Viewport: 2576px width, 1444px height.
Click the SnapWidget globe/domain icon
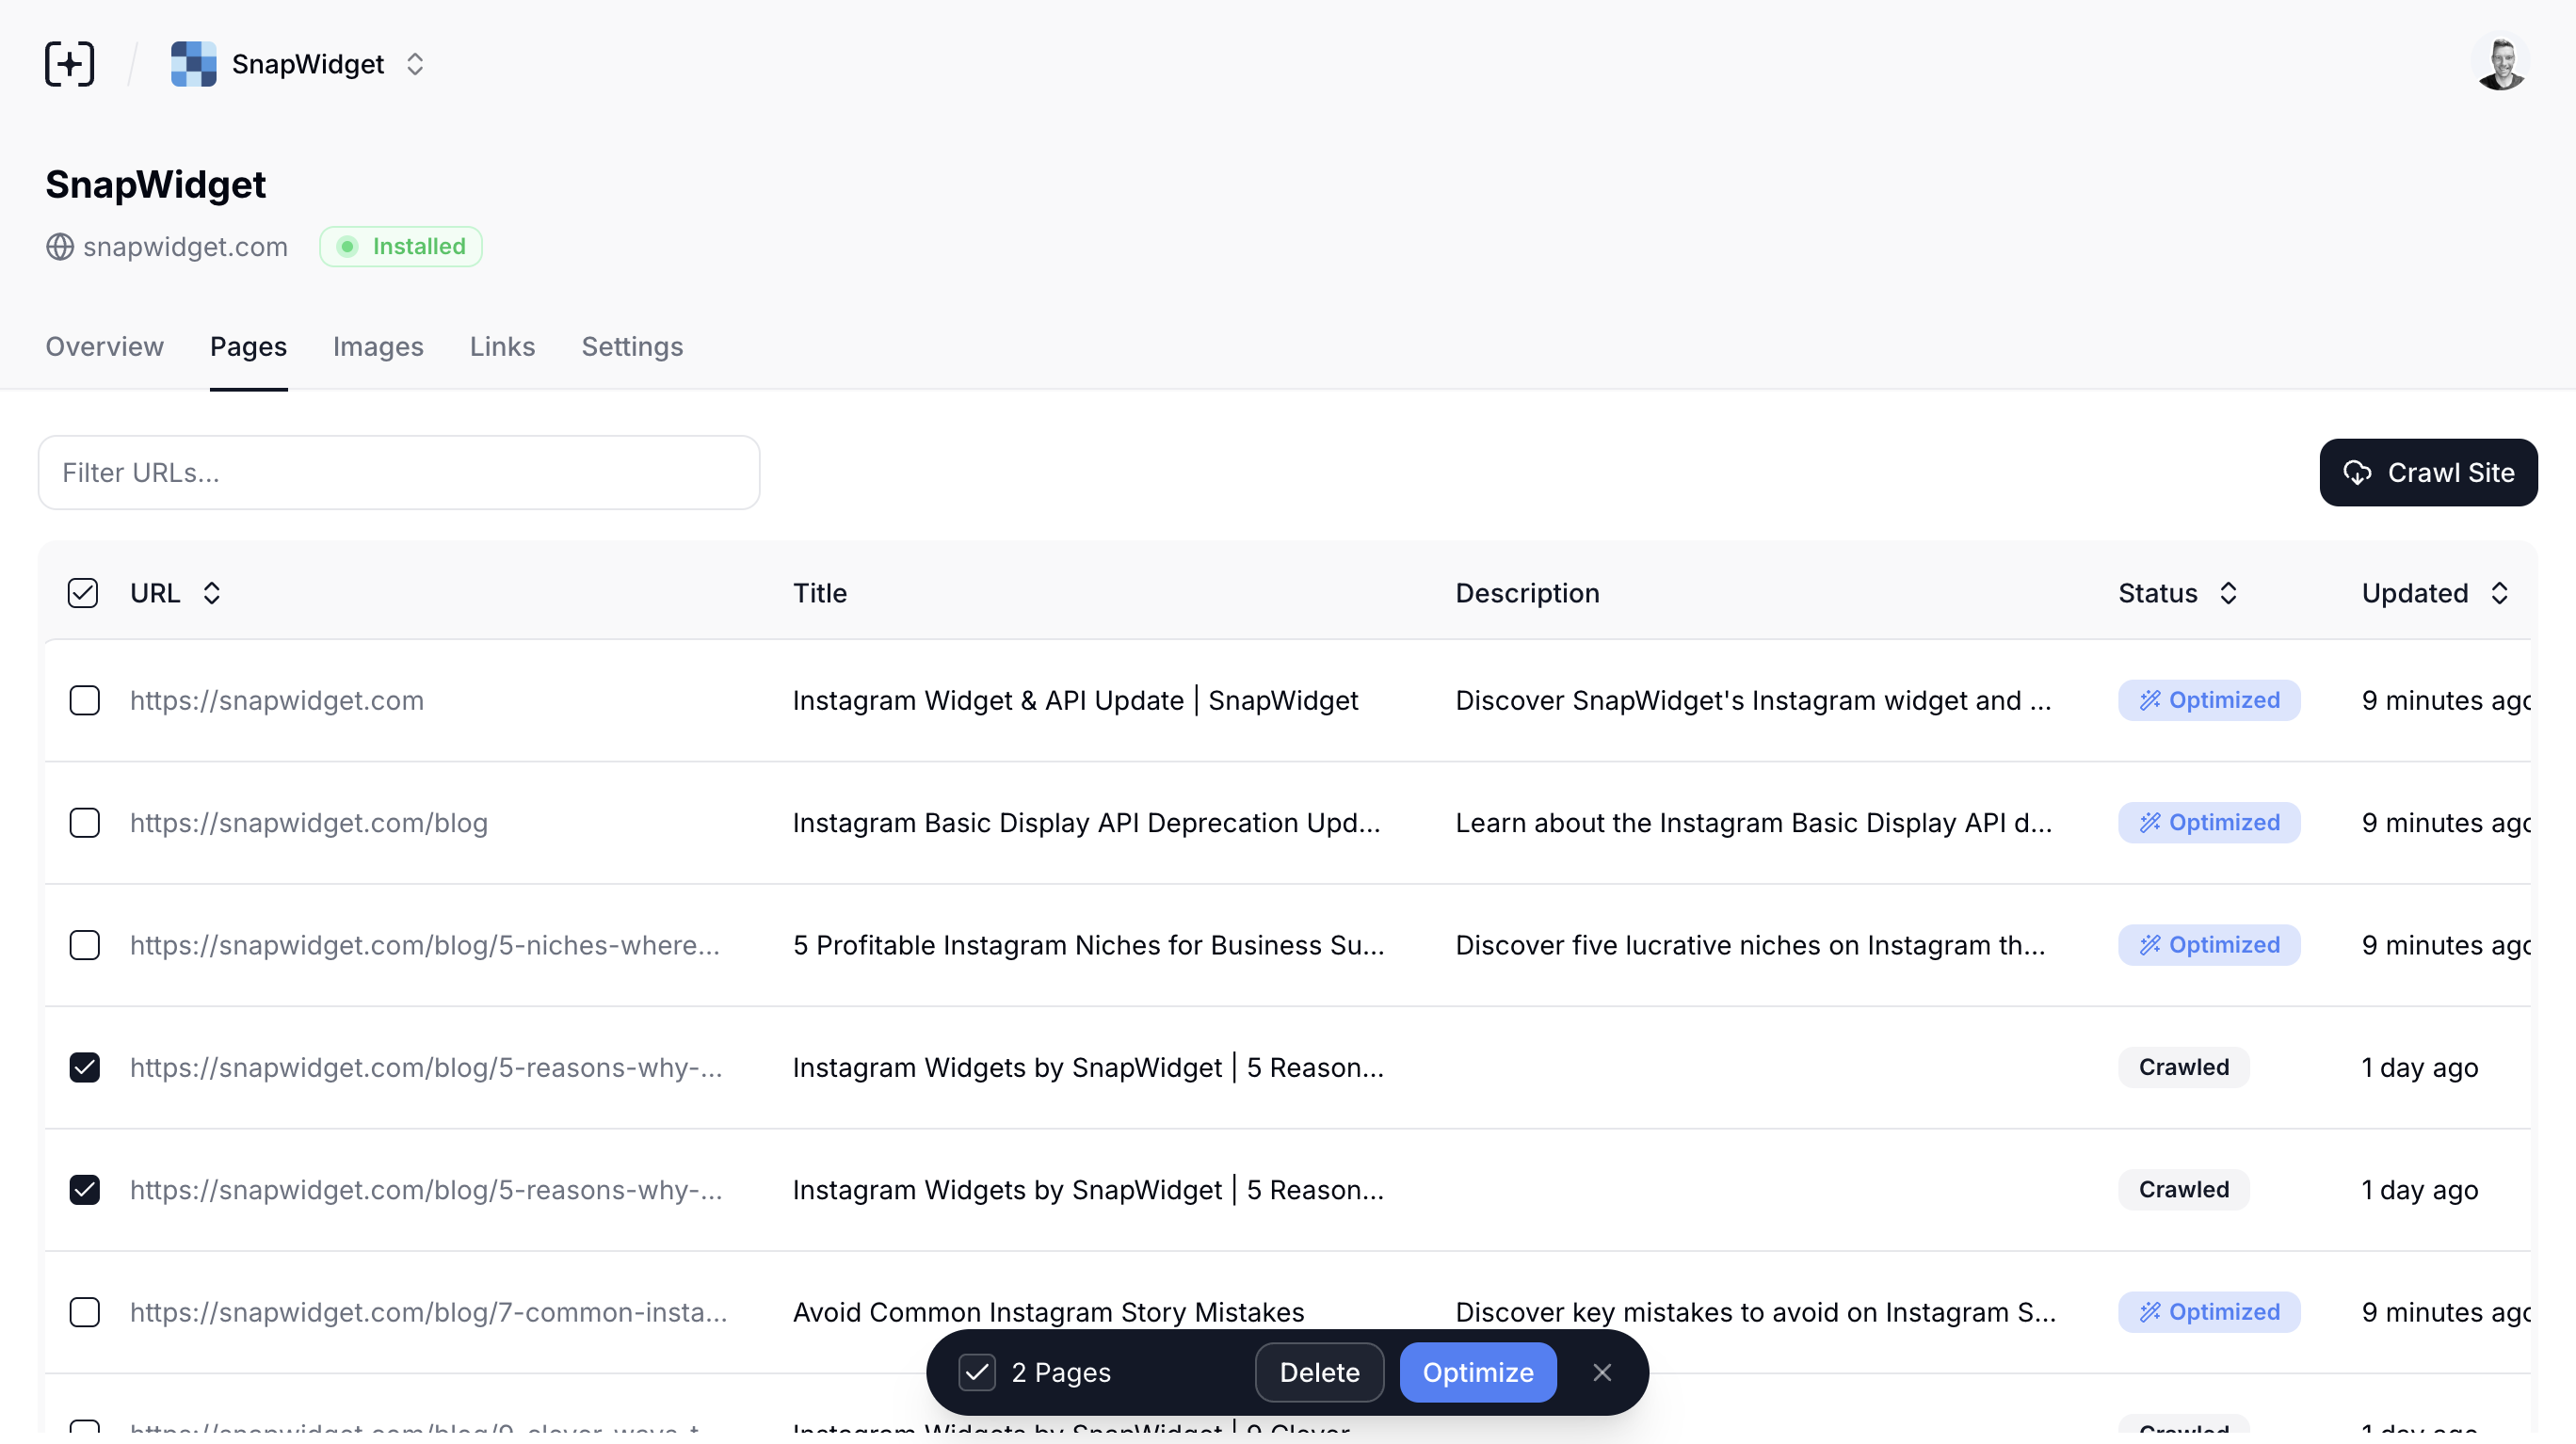click(60, 246)
